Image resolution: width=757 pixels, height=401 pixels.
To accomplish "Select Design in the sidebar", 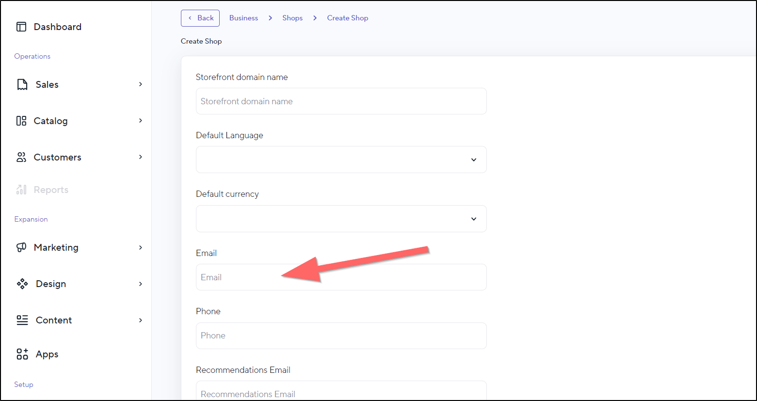I will click(51, 284).
